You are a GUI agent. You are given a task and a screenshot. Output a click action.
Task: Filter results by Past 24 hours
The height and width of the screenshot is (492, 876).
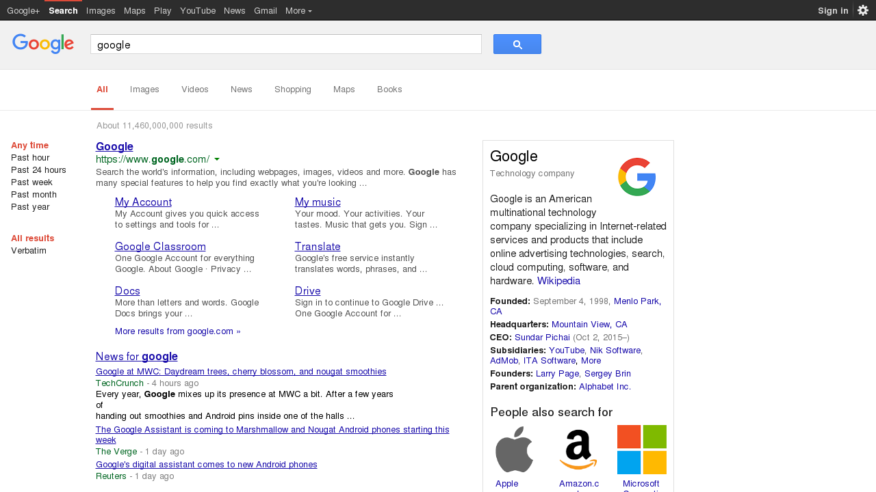(x=38, y=170)
